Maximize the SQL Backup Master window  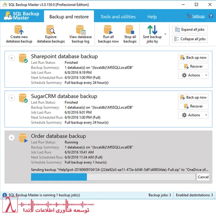point(197,4)
